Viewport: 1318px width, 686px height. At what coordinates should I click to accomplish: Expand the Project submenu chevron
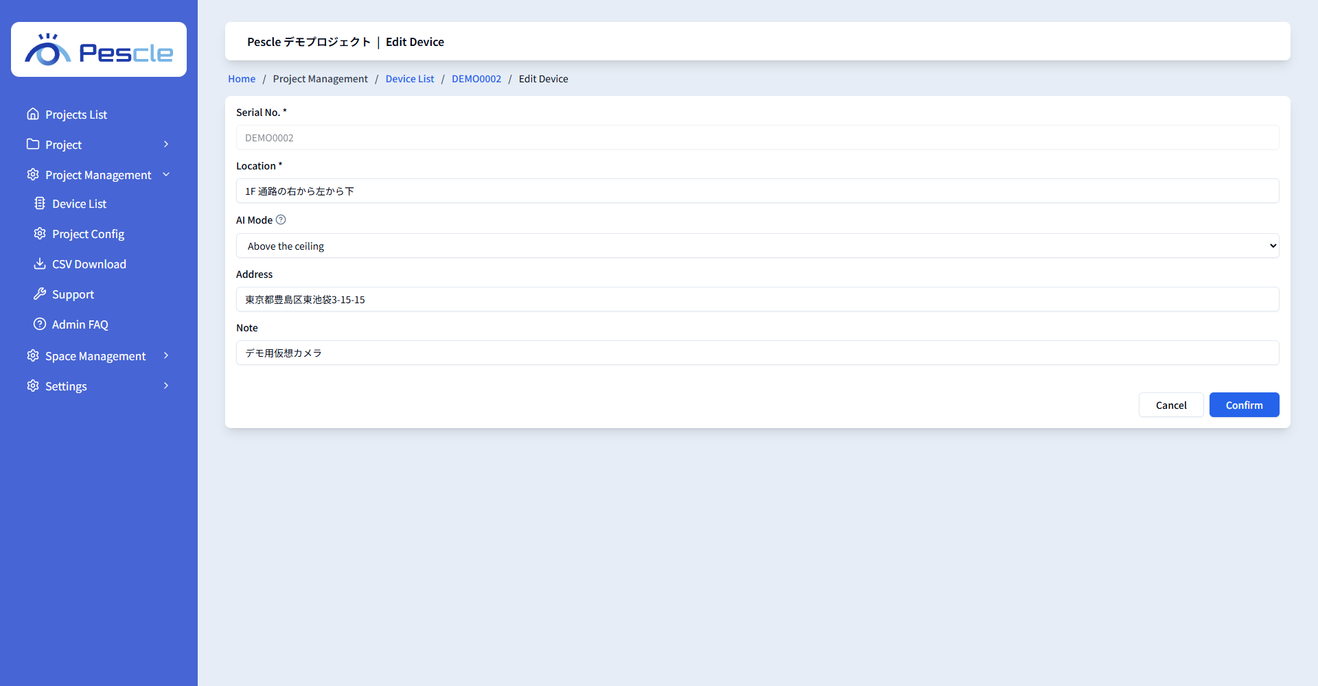166,144
